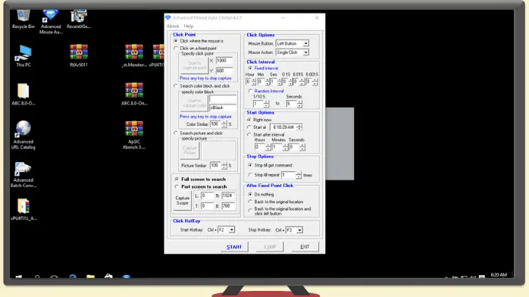529x297 pixels.
Task: Select the ApSIC Xbench 3 archive icon
Action: [134, 135]
